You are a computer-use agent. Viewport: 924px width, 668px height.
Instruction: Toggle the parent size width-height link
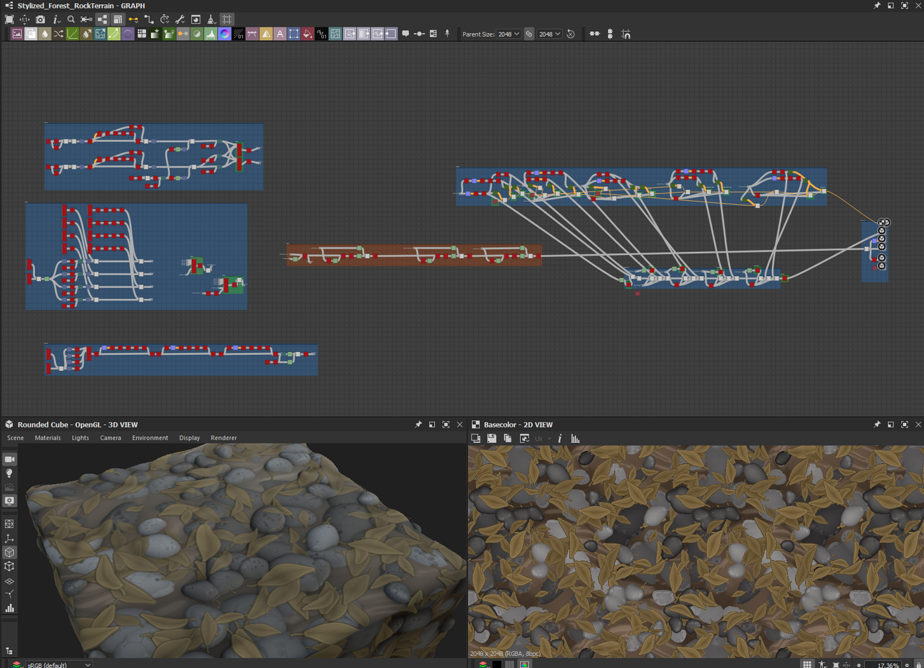click(x=529, y=34)
